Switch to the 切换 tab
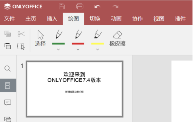 click(95, 19)
